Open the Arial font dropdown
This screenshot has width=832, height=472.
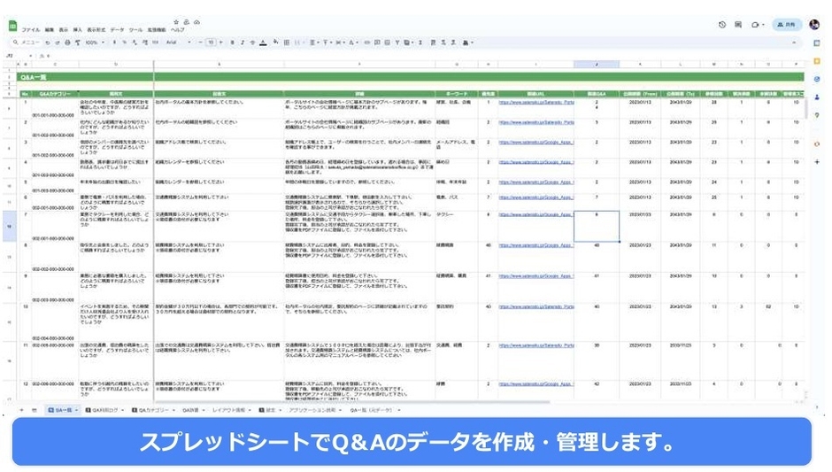tap(178, 43)
